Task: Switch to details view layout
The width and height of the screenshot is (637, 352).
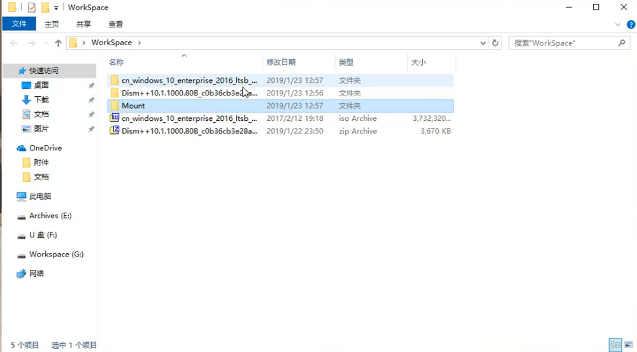Action: (614, 345)
